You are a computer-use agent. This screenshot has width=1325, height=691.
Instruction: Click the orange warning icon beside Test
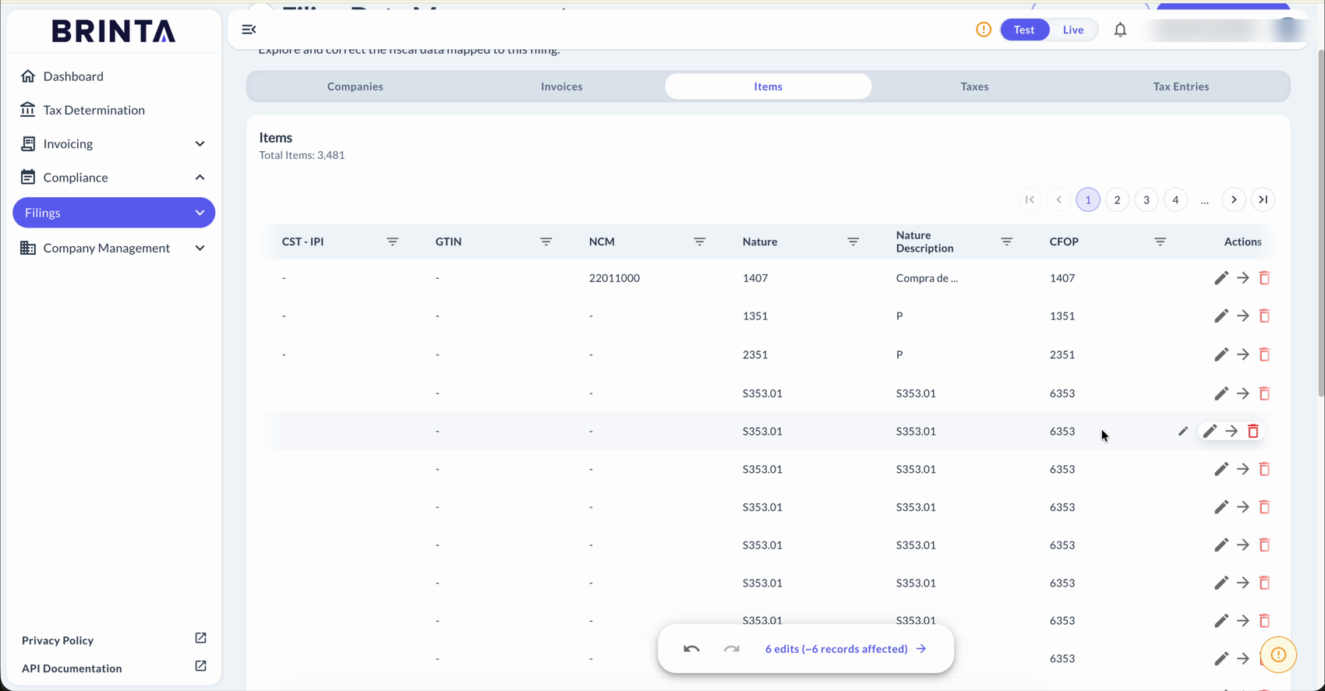[x=984, y=30]
